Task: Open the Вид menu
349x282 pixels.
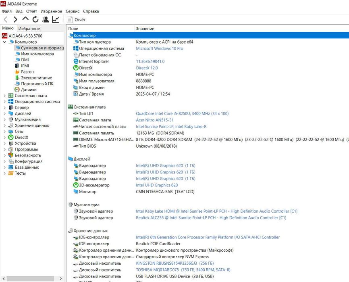Action: (x=19, y=11)
